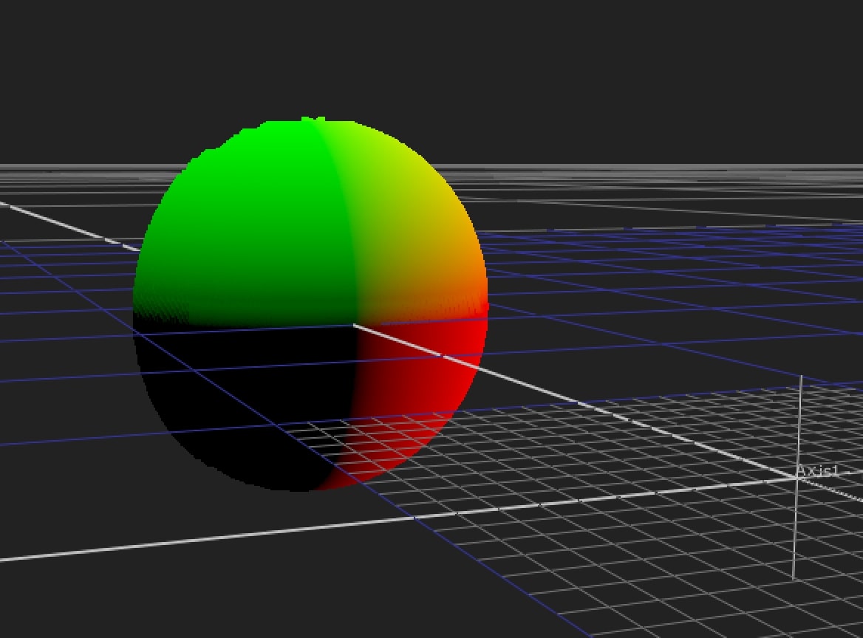The width and height of the screenshot is (863, 638).
Task: Click the top end of the vertical axis line
Action: point(802,378)
